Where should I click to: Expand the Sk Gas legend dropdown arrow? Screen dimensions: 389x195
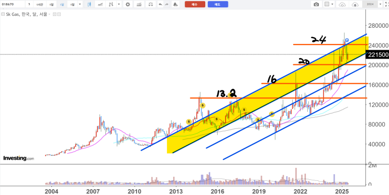(49, 14)
